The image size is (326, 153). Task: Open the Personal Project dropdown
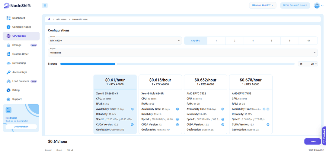(x=263, y=5)
